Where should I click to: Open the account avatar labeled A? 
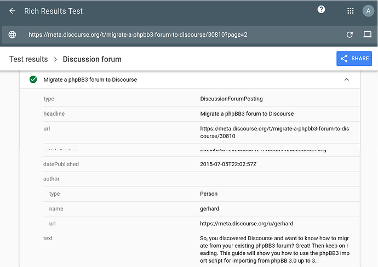[x=368, y=11]
